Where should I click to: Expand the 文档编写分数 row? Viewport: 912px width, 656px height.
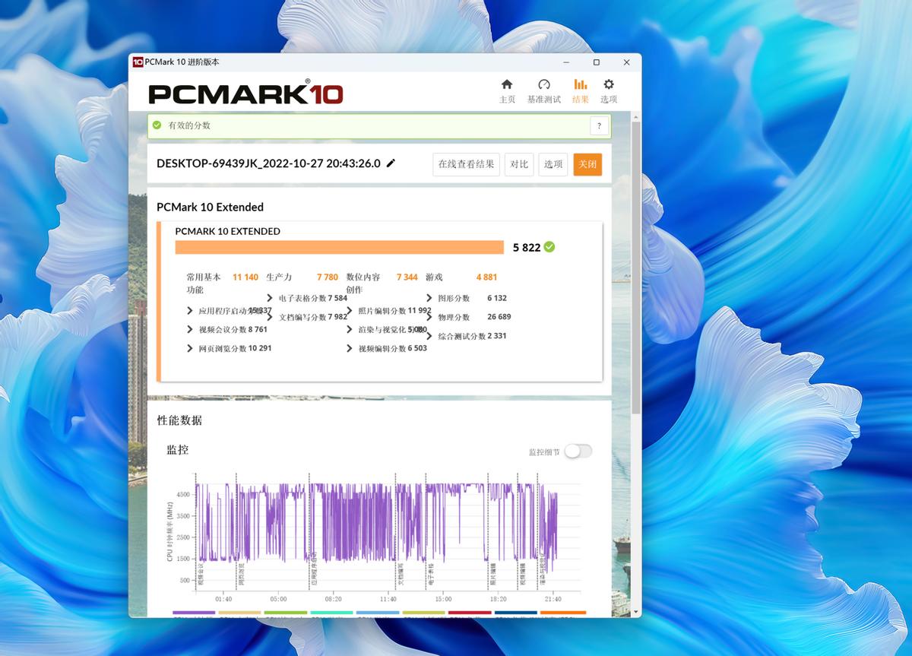click(270, 317)
